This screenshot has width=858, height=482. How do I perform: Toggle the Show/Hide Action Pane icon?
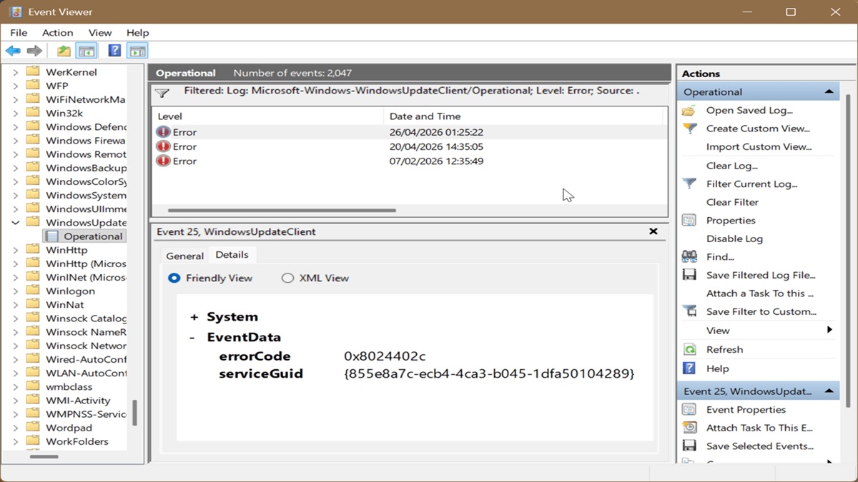[x=137, y=51]
